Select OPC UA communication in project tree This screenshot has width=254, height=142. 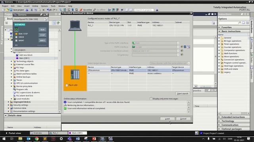27,83
